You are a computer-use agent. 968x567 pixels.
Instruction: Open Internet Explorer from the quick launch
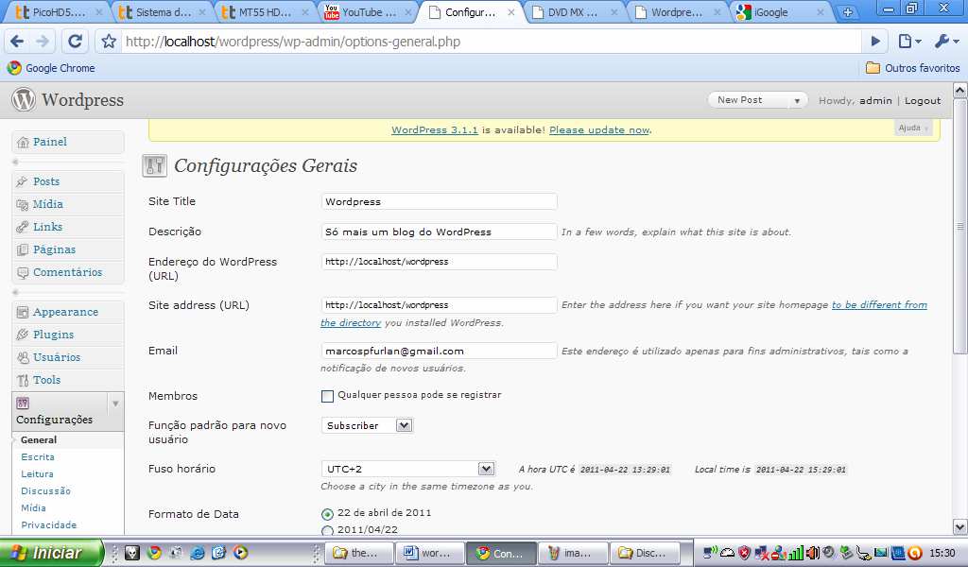tap(197, 552)
